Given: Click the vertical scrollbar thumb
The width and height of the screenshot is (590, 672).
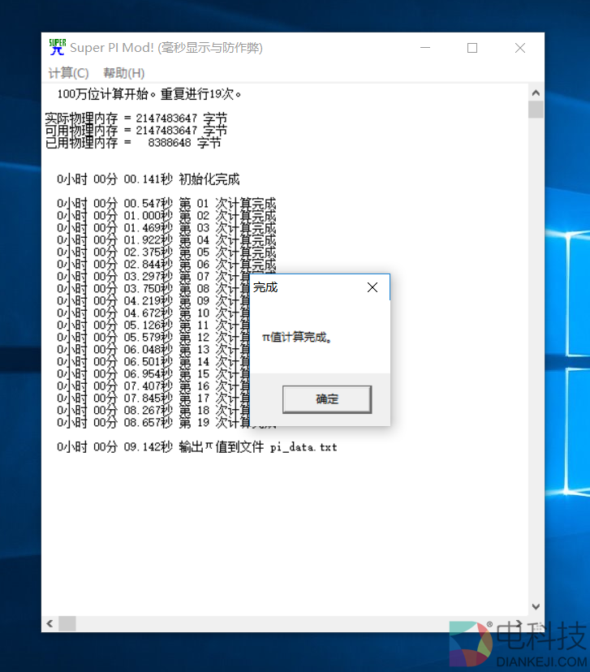Looking at the screenshot, I should tap(536, 110).
